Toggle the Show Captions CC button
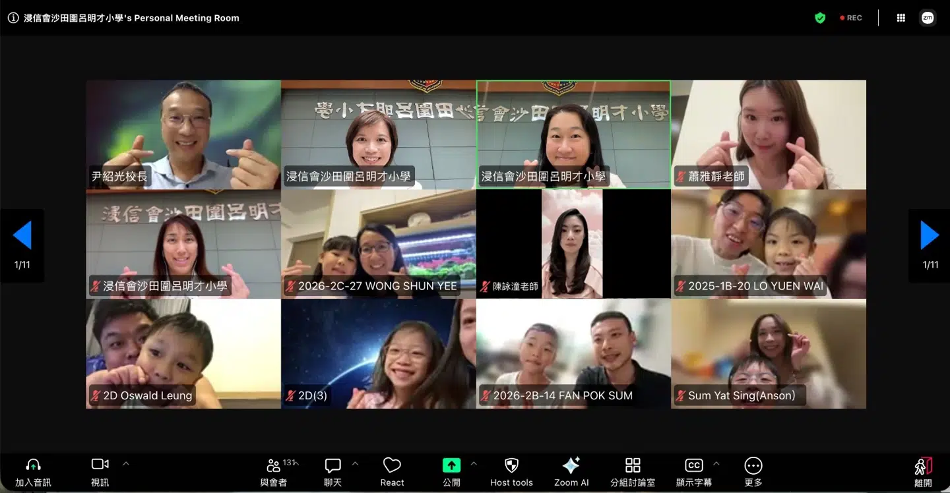The image size is (950, 493). [x=694, y=465]
